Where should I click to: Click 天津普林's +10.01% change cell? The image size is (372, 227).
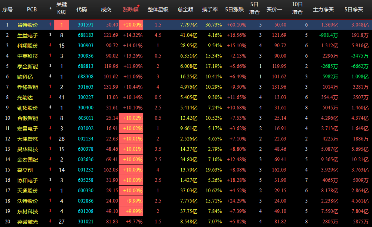coord(131,139)
